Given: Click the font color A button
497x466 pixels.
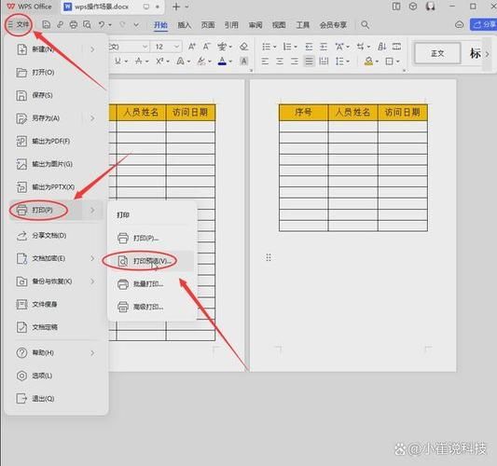Looking at the screenshot, I should [223, 62].
